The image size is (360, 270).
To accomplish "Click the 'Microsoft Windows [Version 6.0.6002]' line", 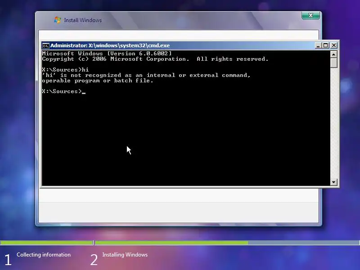I will 107,54.
